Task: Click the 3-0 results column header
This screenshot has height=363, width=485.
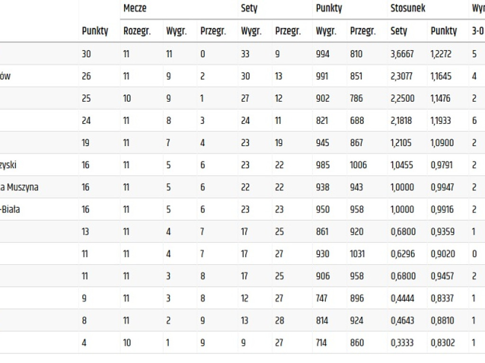Action: 477,31
